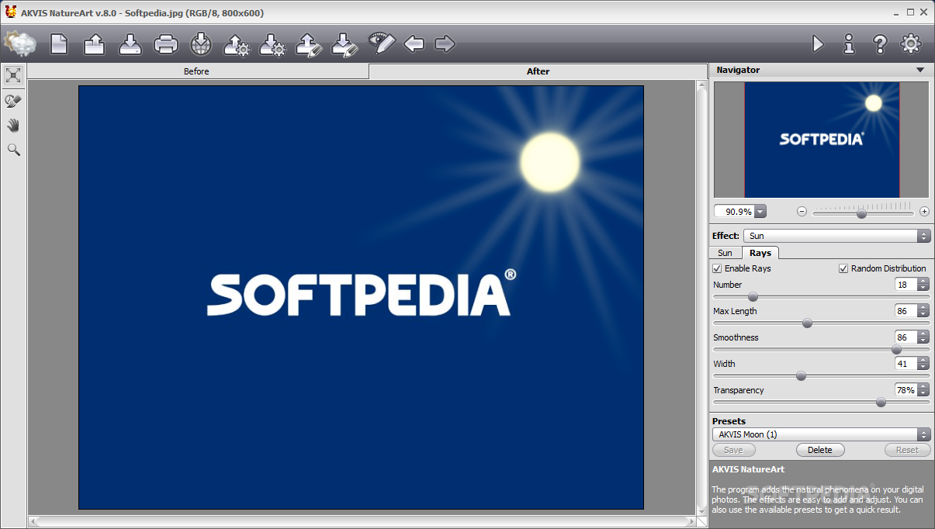Viewport: 935px width, 529px height.
Task: Load presets using the upload gear icon
Action: pyautogui.click(x=237, y=43)
